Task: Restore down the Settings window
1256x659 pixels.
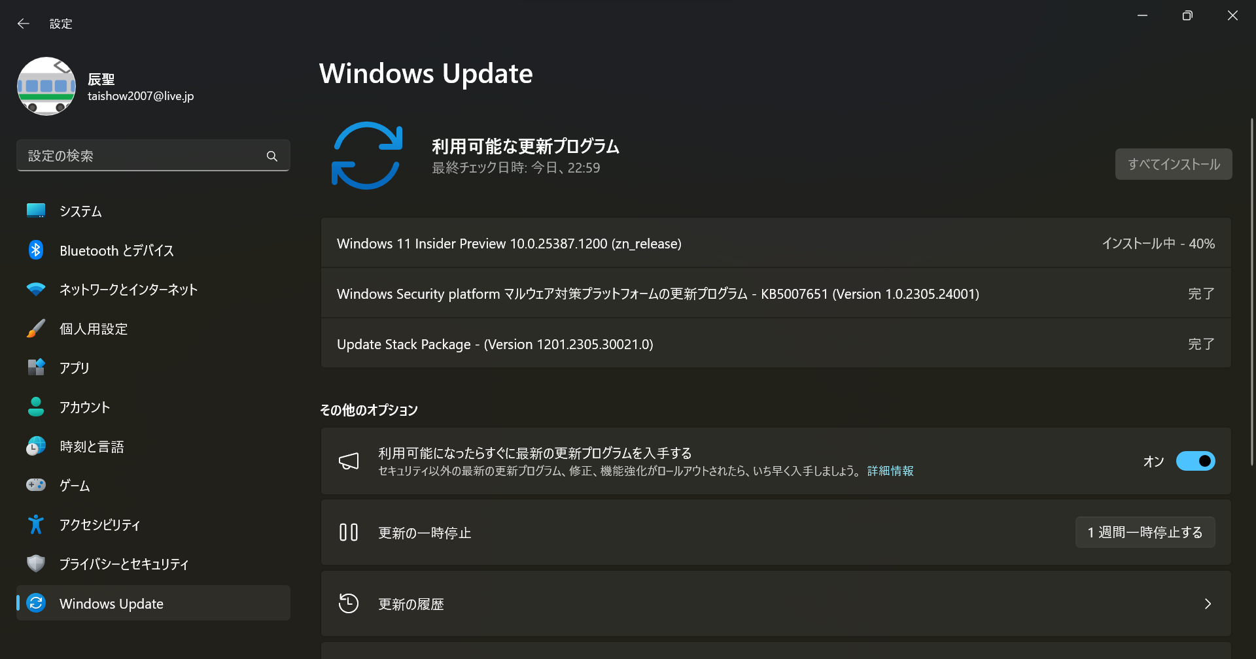Action: click(1187, 16)
